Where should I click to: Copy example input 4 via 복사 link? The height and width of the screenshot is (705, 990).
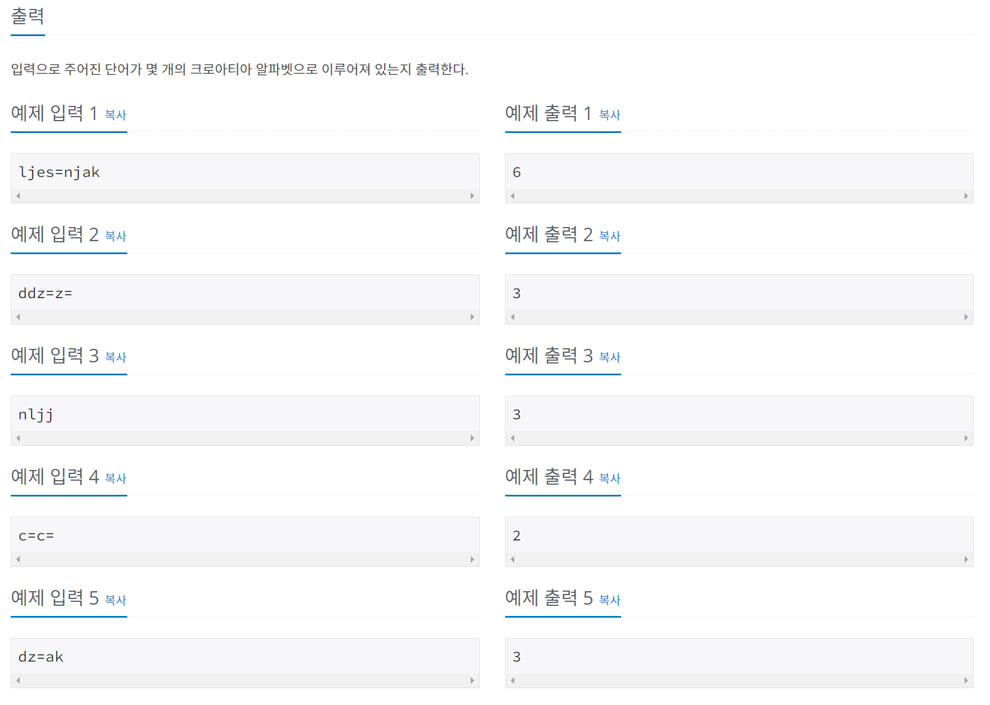[115, 478]
